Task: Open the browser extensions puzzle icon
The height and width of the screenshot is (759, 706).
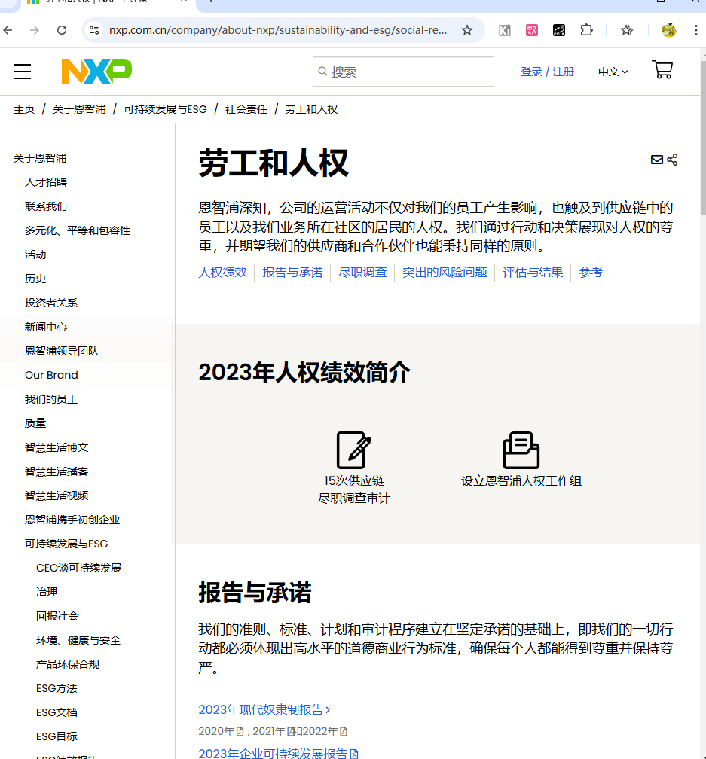Action: pyautogui.click(x=586, y=30)
